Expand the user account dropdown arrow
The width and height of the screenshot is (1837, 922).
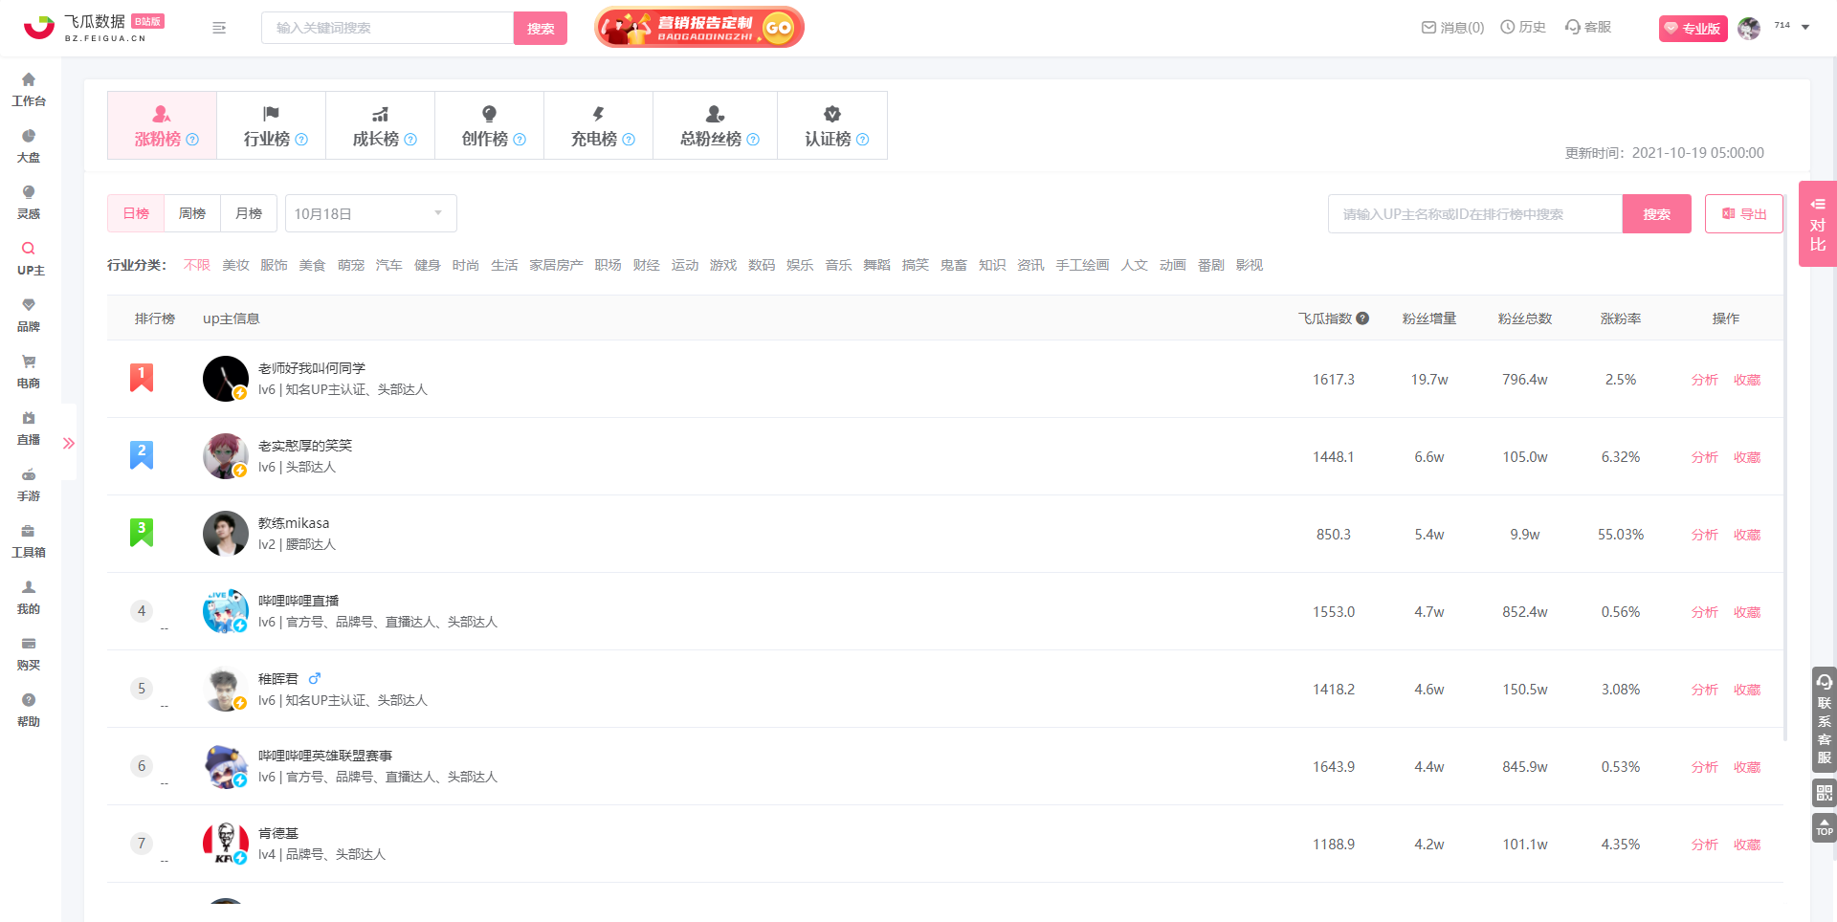pos(1805,27)
